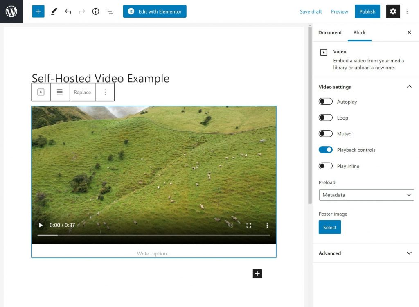
Task: Click the Write caption field
Action: point(153,254)
